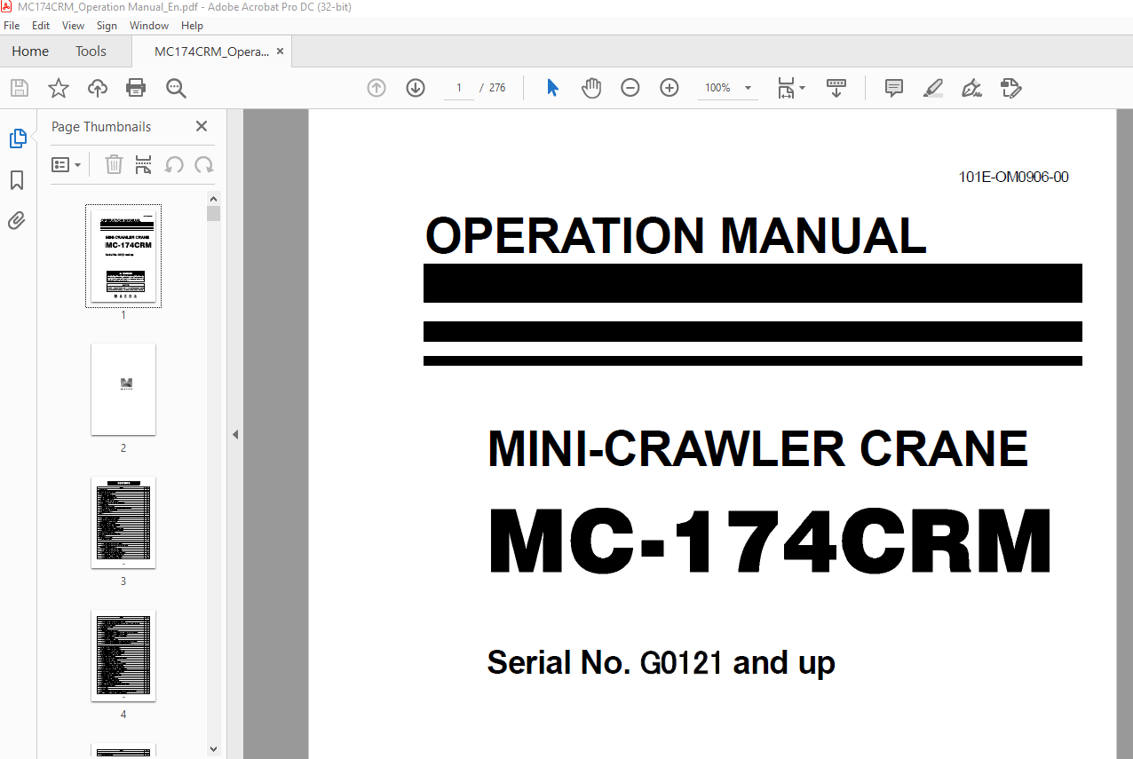Close the MC174CRM document tab
Image resolution: width=1133 pixels, height=759 pixels.
(x=281, y=51)
